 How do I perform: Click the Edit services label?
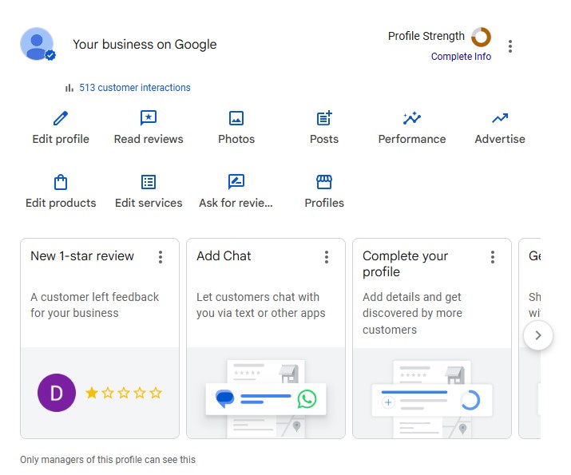[149, 203]
